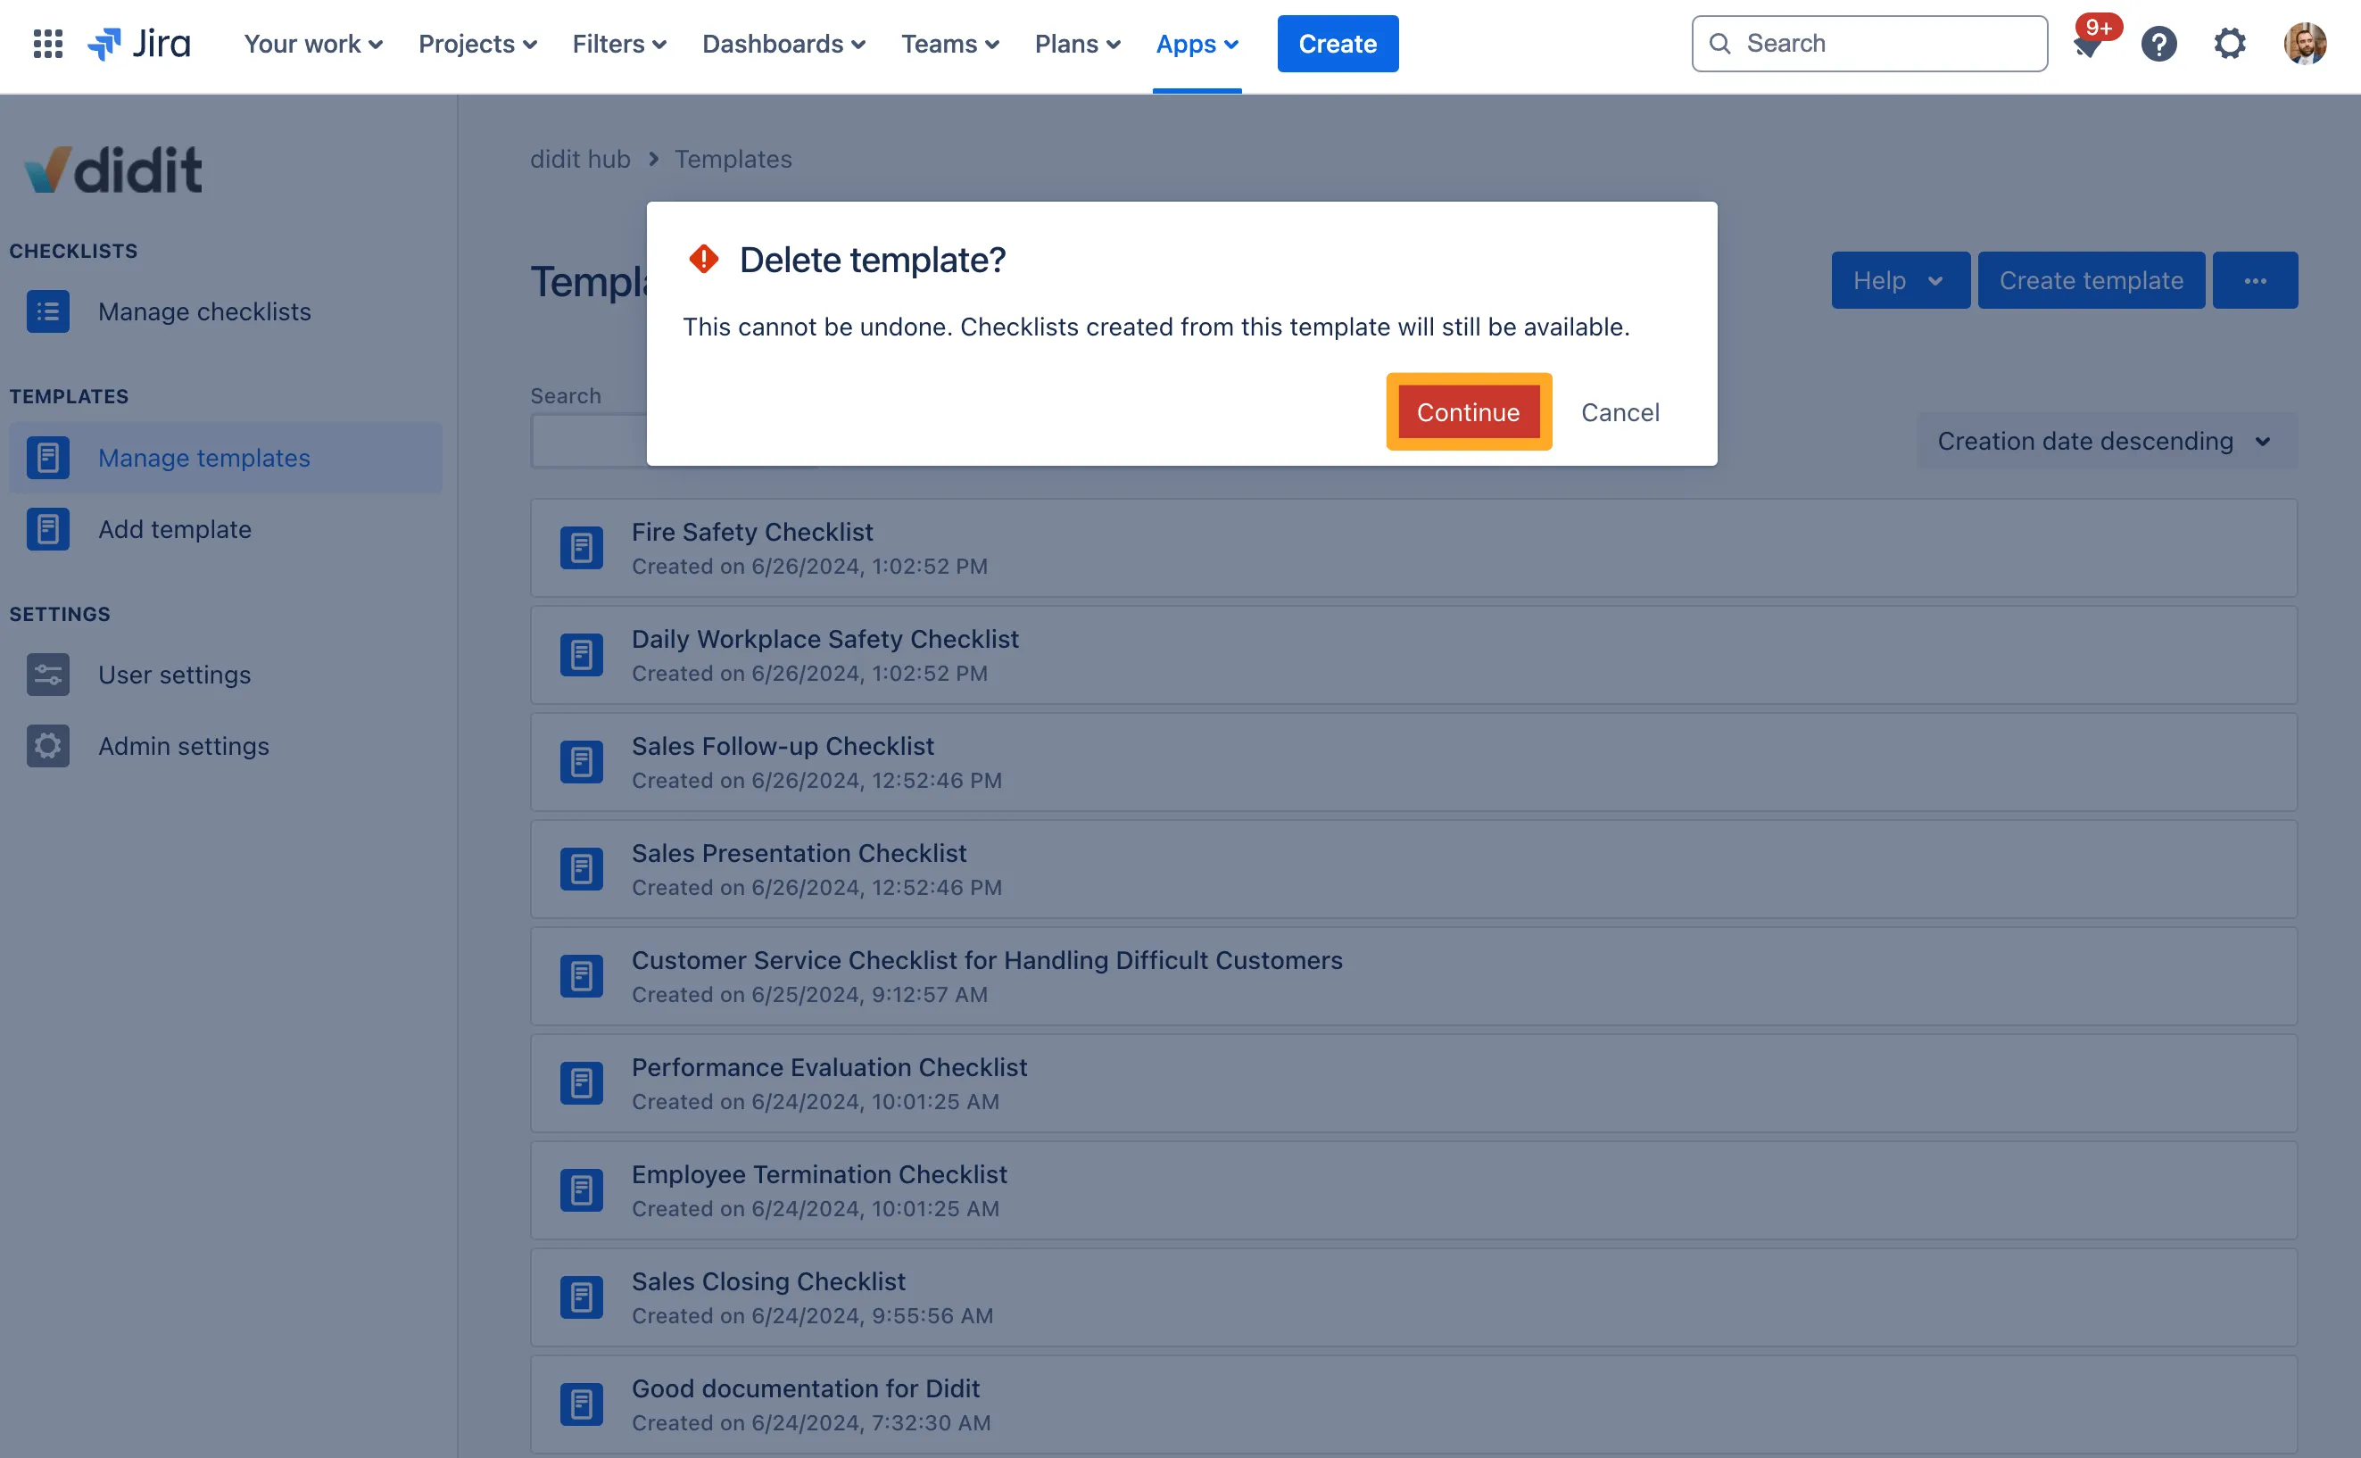Click the Jira logo
Image resolution: width=2361 pixels, height=1458 pixels.
[139, 44]
